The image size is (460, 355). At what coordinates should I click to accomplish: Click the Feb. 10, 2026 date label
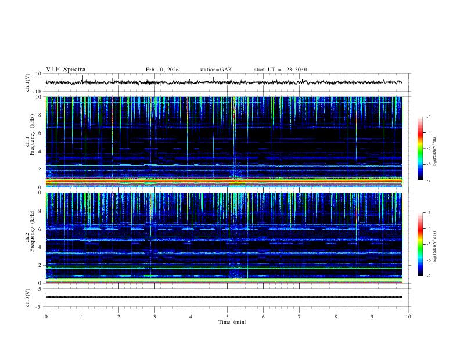[x=162, y=70]
